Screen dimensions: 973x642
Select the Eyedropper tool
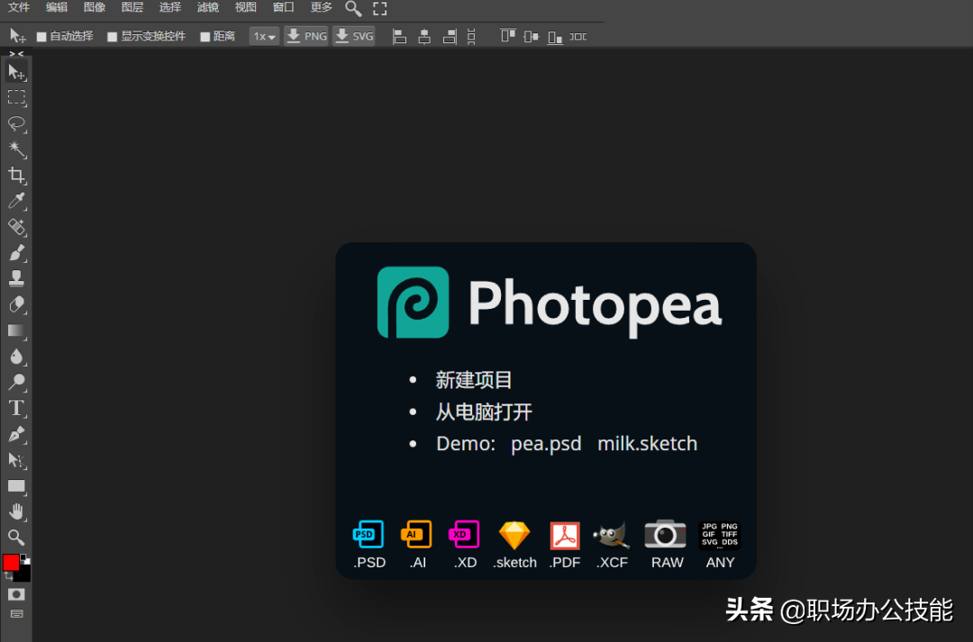(x=16, y=201)
